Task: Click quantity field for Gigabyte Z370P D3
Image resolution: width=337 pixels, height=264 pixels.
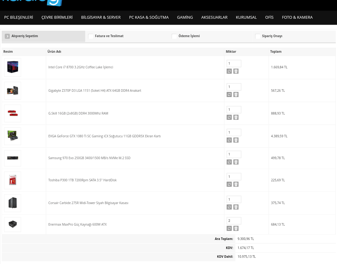Action: (234, 87)
